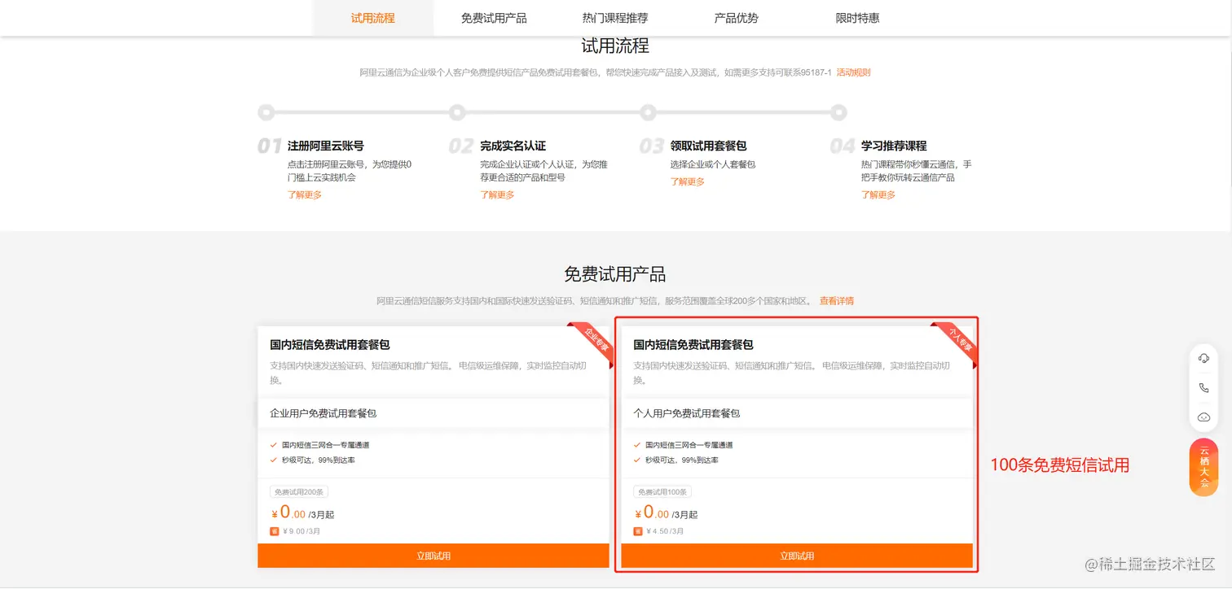Click the orange icon beside ¥4.50/3月

[638, 531]
